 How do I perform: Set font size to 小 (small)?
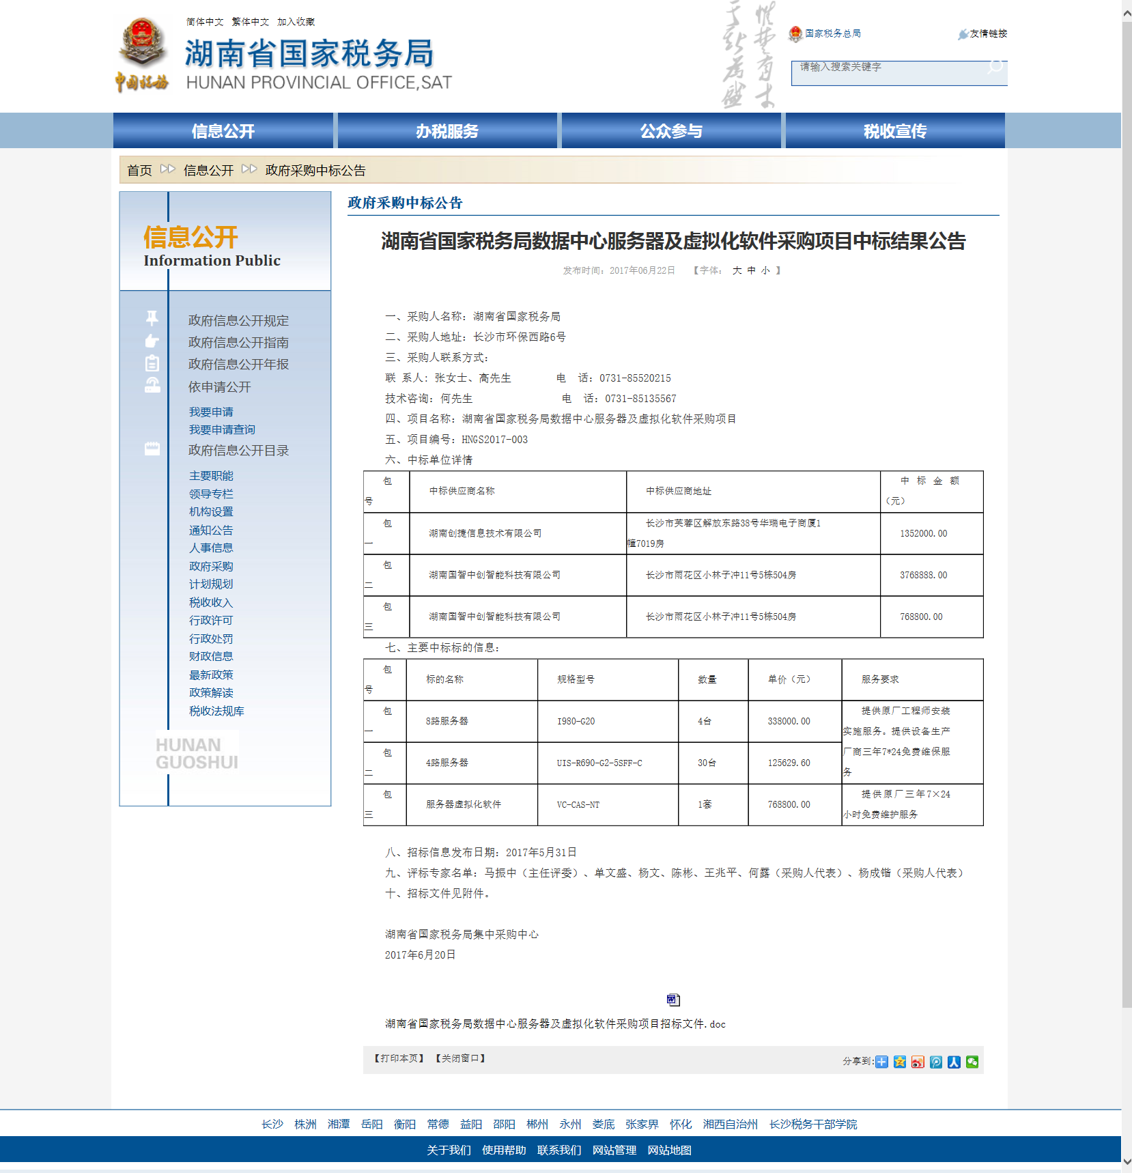[765, 270]
